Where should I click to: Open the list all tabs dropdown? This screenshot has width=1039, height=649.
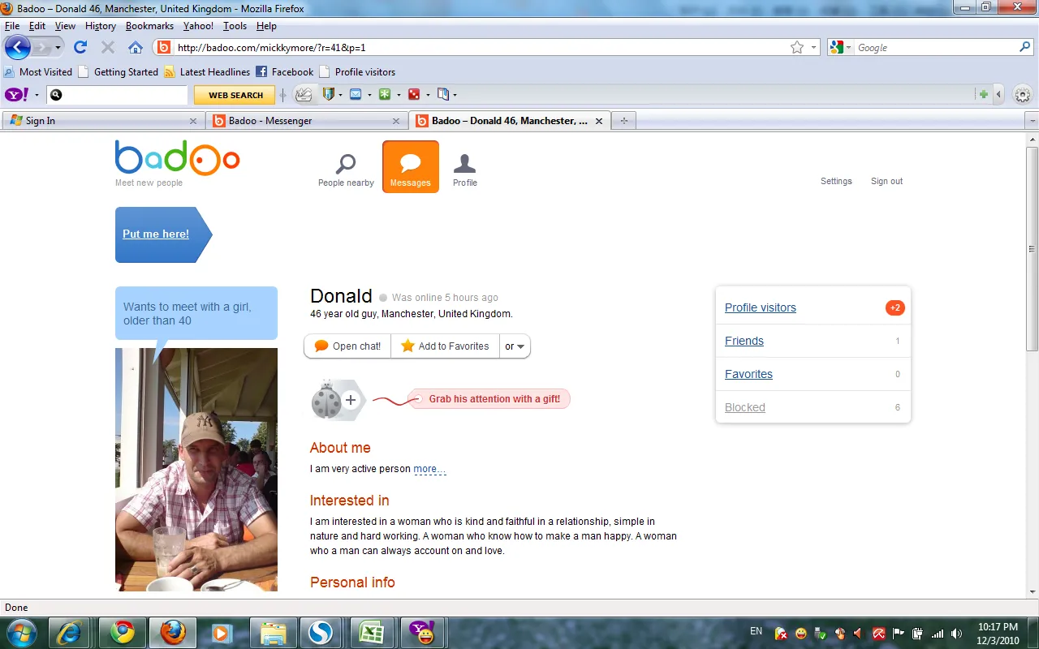pyautogui.click(x=1032, y=121)
